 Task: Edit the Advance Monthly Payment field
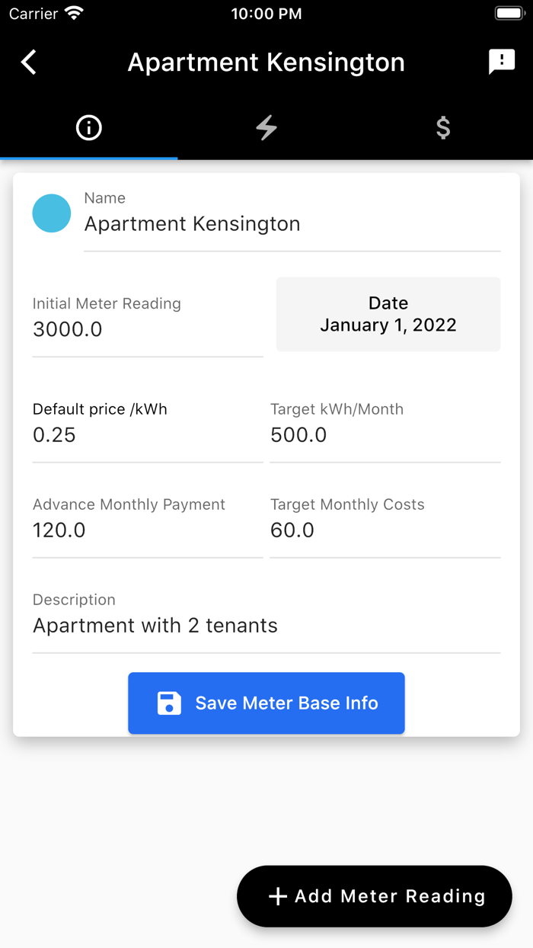pyautogui.click(x=147, y=530)
